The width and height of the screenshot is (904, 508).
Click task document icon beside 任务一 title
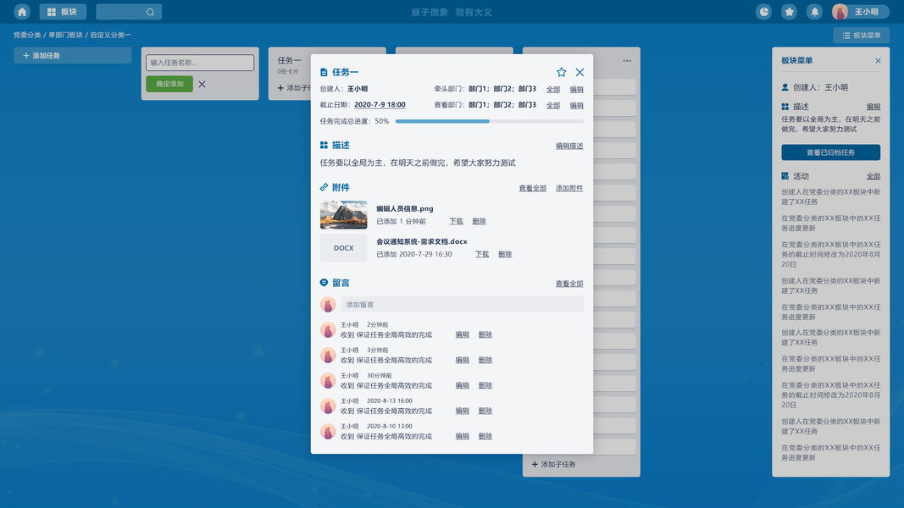click(324, 72)
